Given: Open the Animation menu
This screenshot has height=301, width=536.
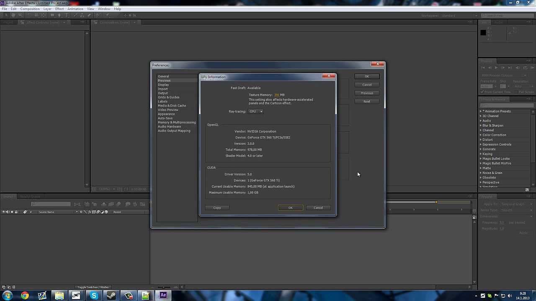Looking at the screenshot, I should point(75,9).
